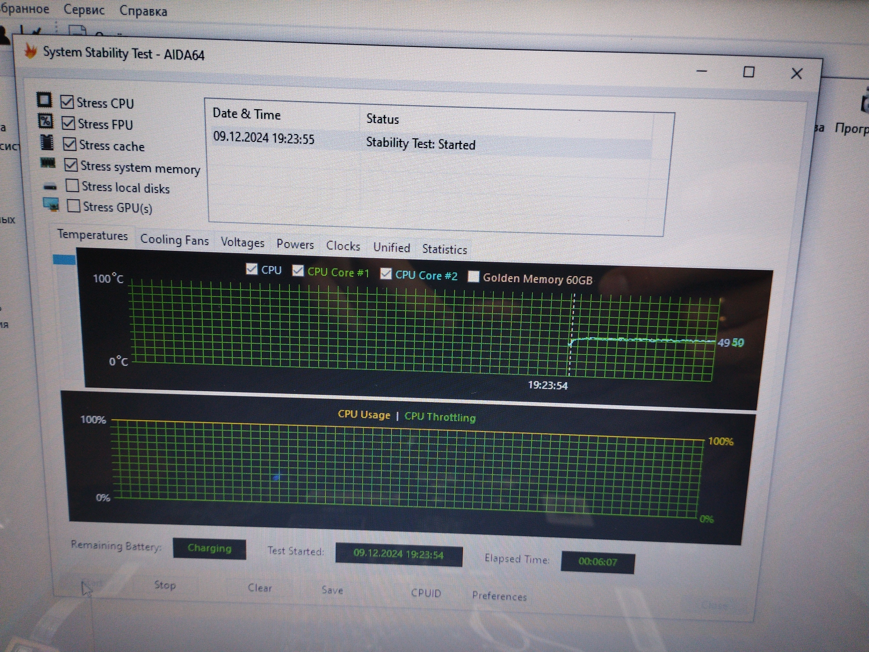869x652 pixels.
Task: Toggle the CPU Core #1 graph checkbox
Action: pos(298,271)
